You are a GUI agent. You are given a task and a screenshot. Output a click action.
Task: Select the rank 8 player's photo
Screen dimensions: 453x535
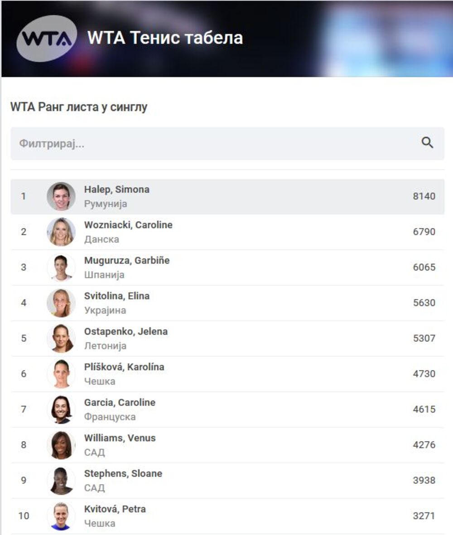click(x=61, y=445)
